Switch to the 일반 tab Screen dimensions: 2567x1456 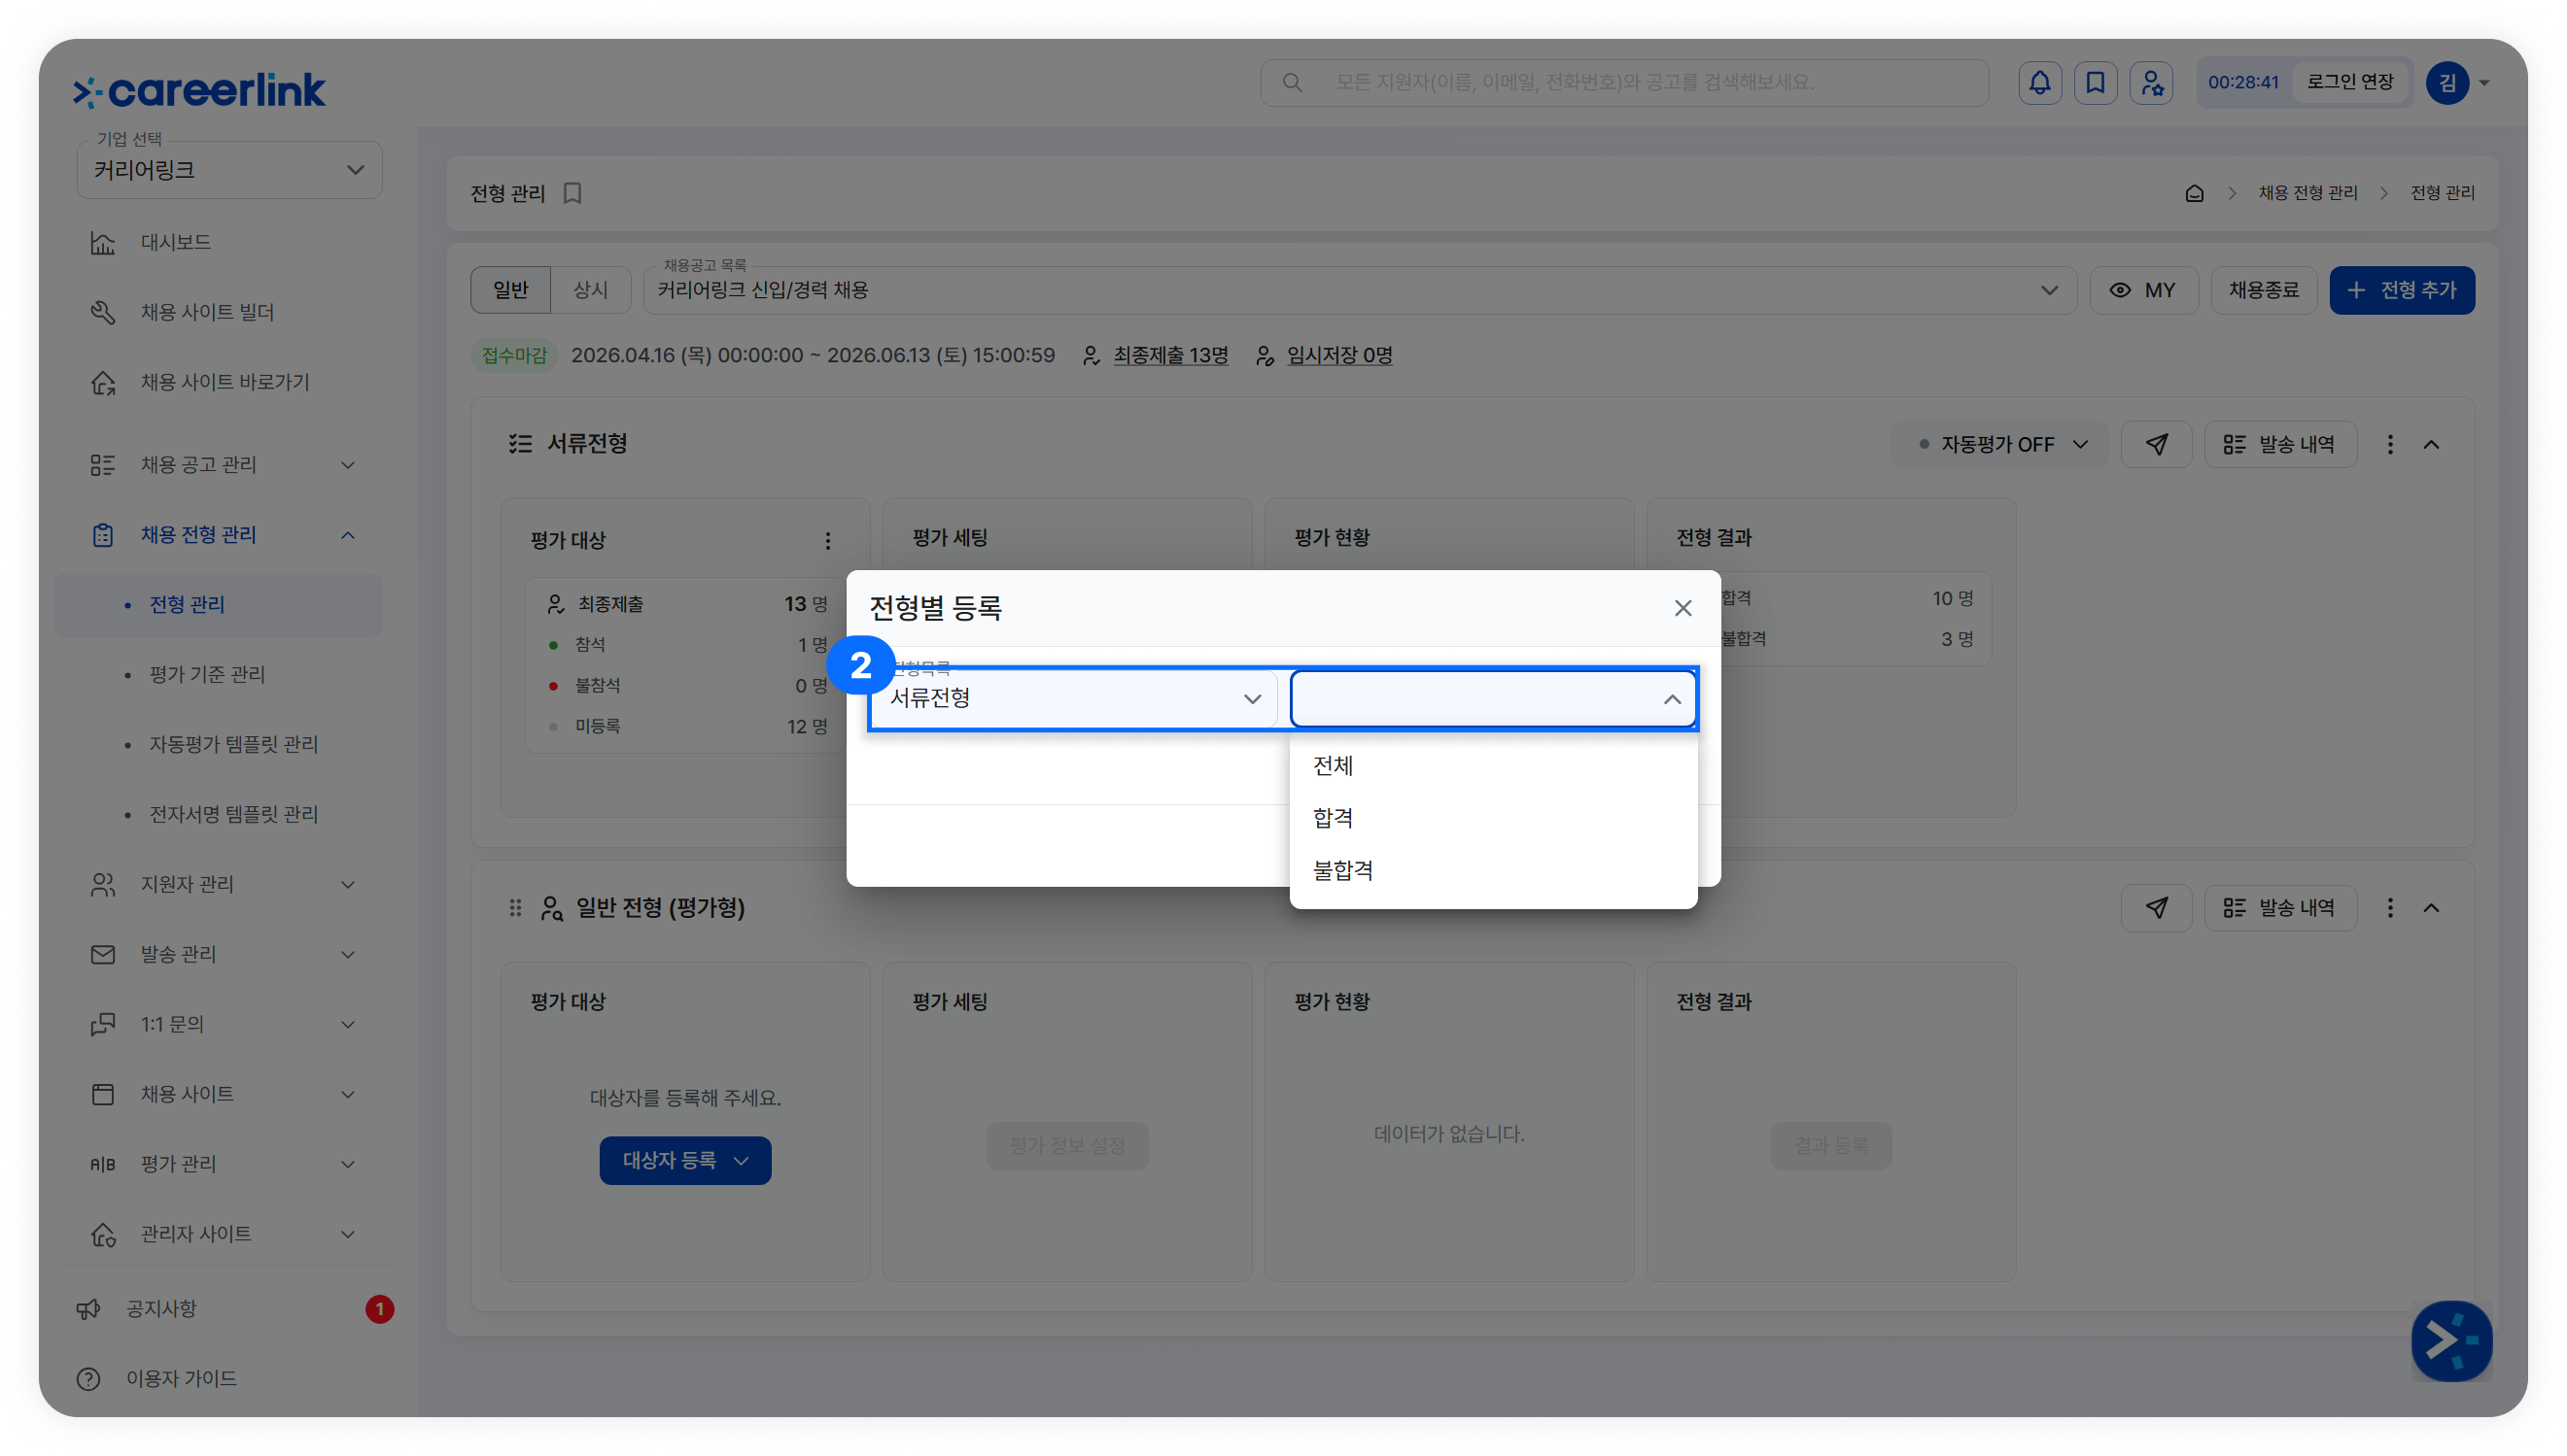click(x=510, y=290)
